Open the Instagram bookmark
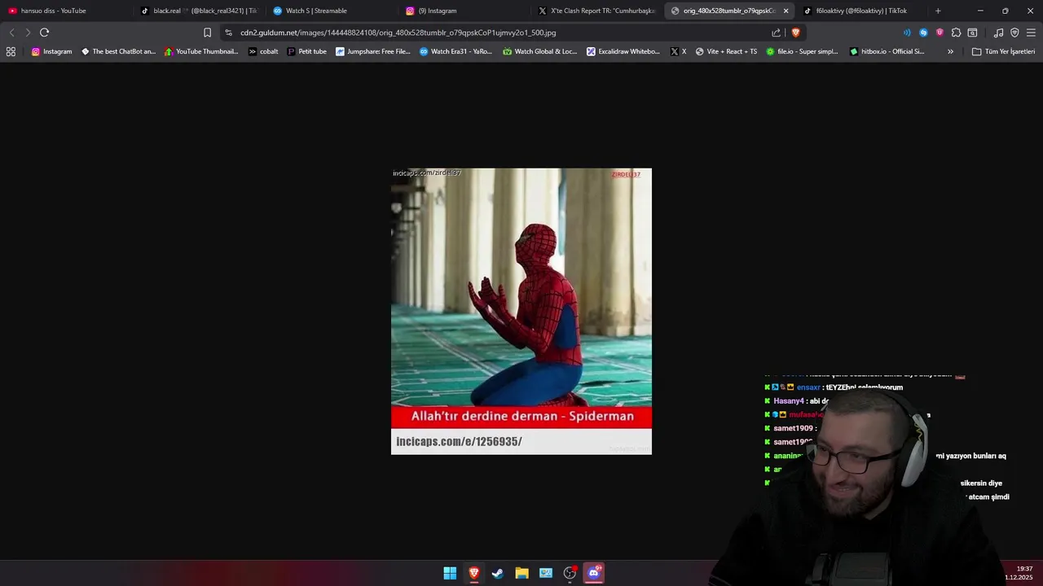This screenshot has width=1043, height=586. 51,51
